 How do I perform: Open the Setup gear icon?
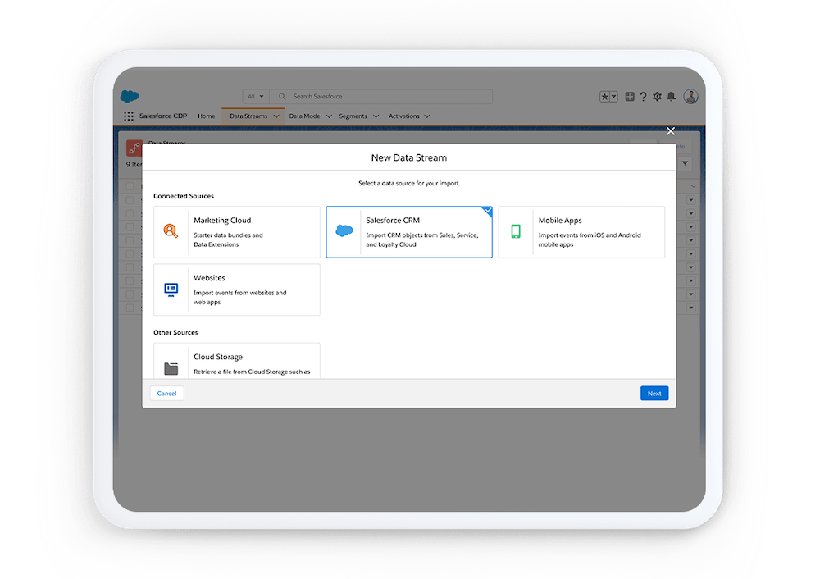coord(658,97)
